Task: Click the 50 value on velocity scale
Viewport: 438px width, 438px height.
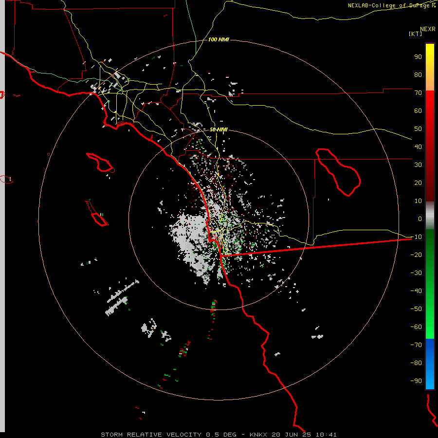Action: pyautogui.click(x=418, y=129)
